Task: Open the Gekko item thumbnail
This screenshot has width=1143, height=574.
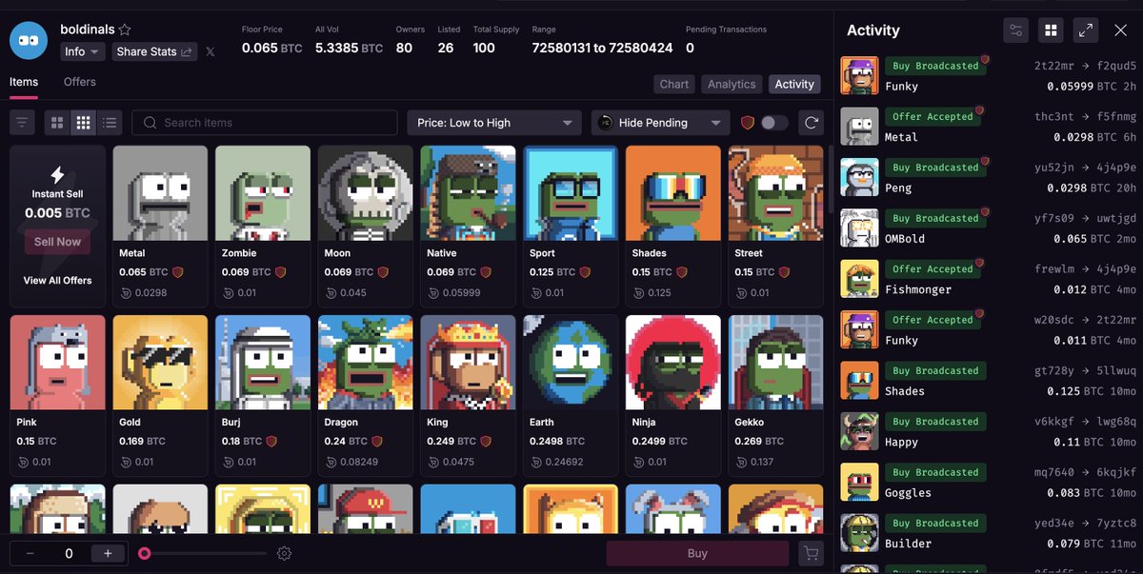Action: tap(775, 363)
